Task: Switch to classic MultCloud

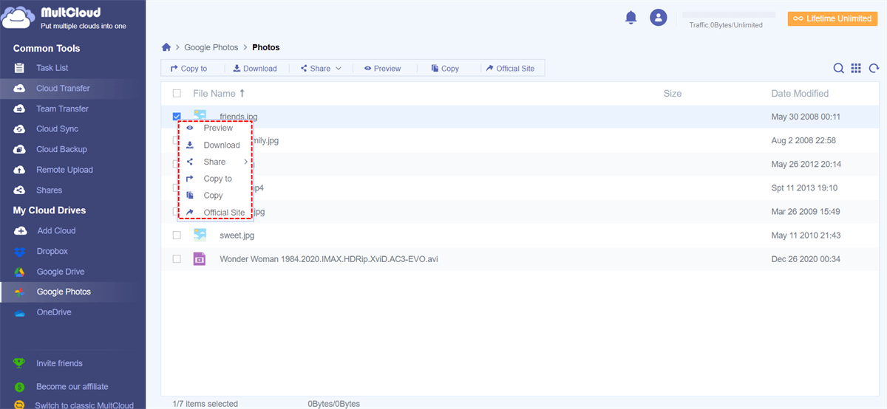Action: 84,405
